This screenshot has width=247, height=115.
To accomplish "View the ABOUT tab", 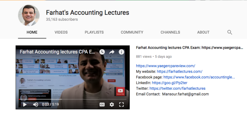I will 203,32.
